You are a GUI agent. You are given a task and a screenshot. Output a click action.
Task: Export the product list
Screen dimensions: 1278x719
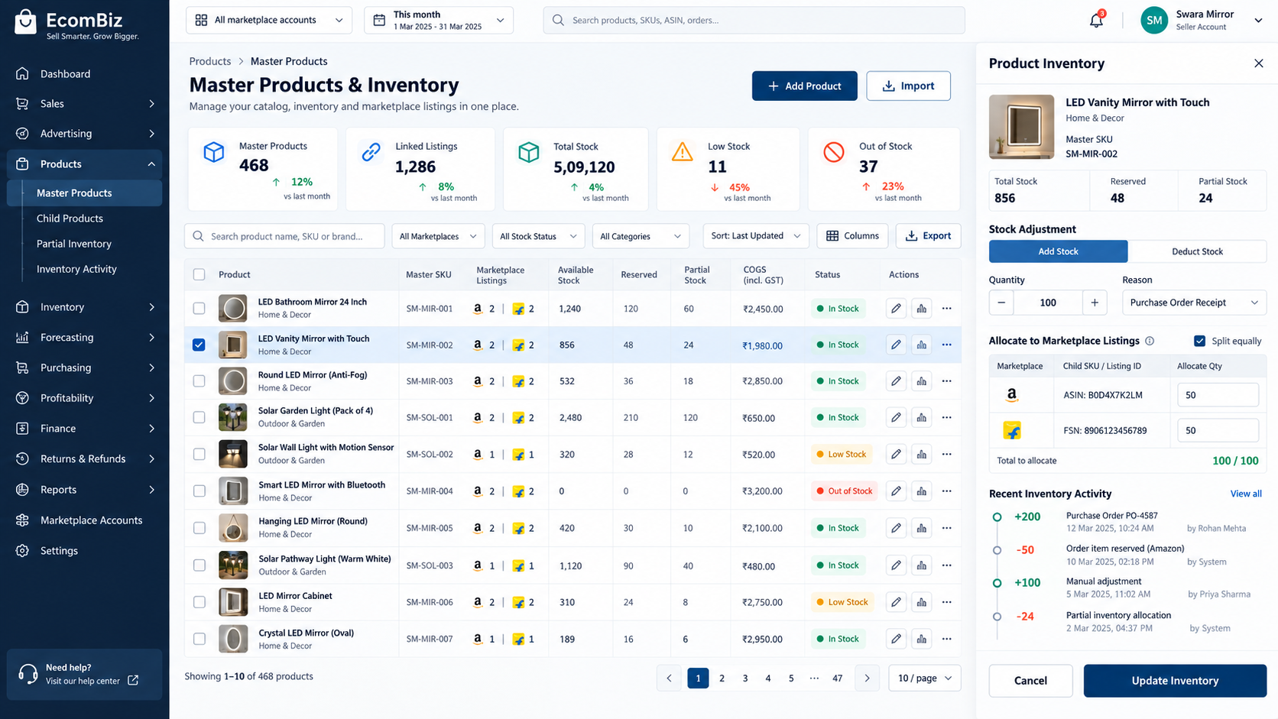click(x=928, y=236)
